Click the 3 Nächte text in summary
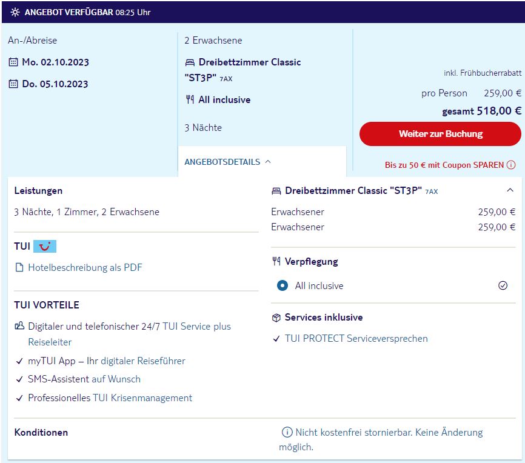Screen dimensions: 525x463 [203, 127]
